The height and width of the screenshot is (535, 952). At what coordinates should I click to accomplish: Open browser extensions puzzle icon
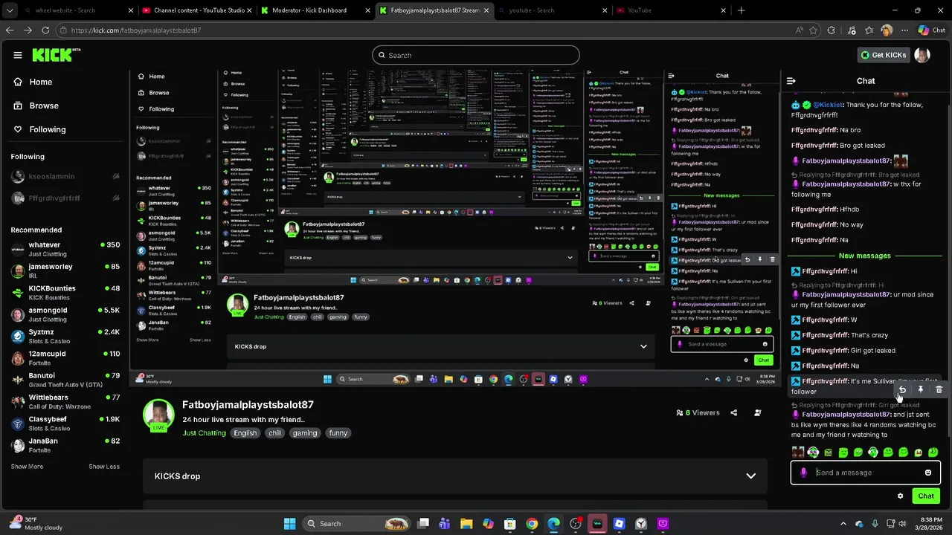pos(832,30)
